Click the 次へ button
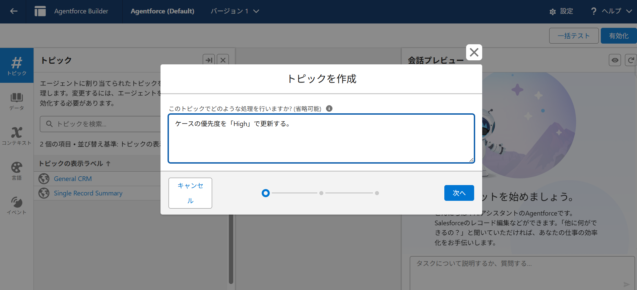 click(x=459, y=193)
